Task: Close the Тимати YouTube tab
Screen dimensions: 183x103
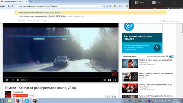Action: click(x=27, y=1)
